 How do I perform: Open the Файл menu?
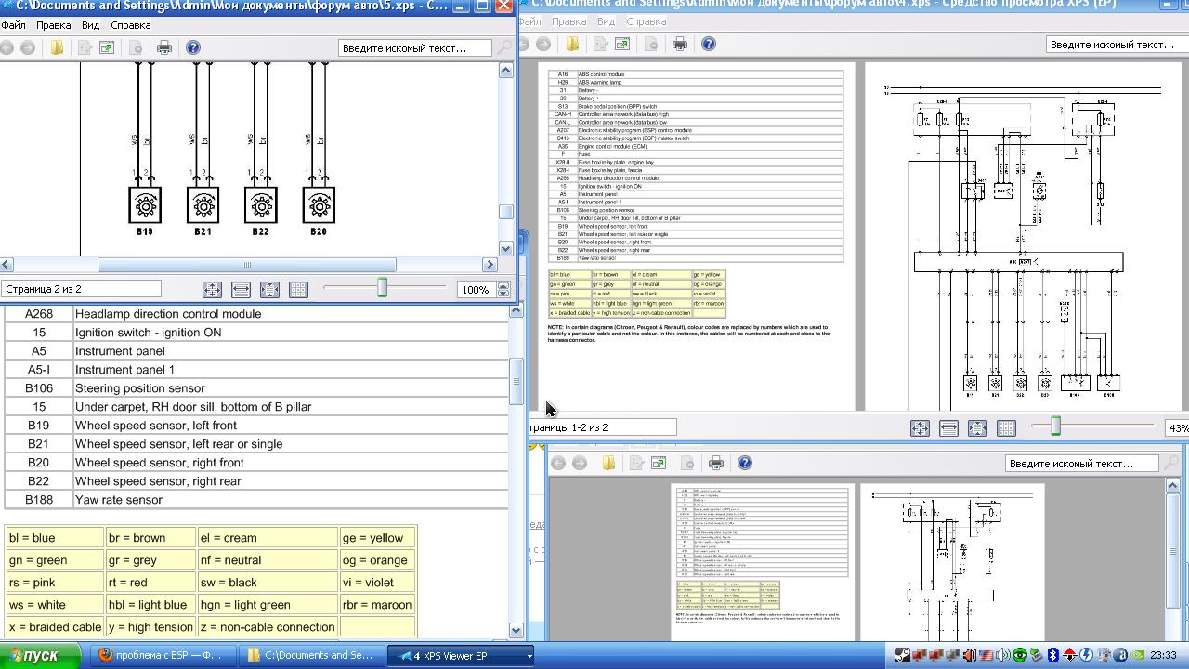point(14,25)
